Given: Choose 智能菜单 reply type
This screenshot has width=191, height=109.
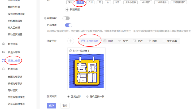Looking at the screenshot, I should (x=170, y=41).
